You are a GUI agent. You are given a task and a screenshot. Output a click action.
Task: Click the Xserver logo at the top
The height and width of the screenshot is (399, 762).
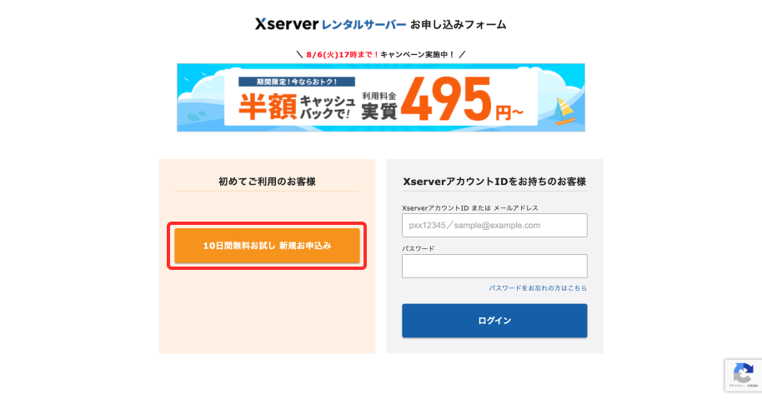point(287,24)
